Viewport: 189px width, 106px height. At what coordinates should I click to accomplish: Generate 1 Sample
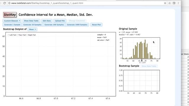[x=12, y=25]
